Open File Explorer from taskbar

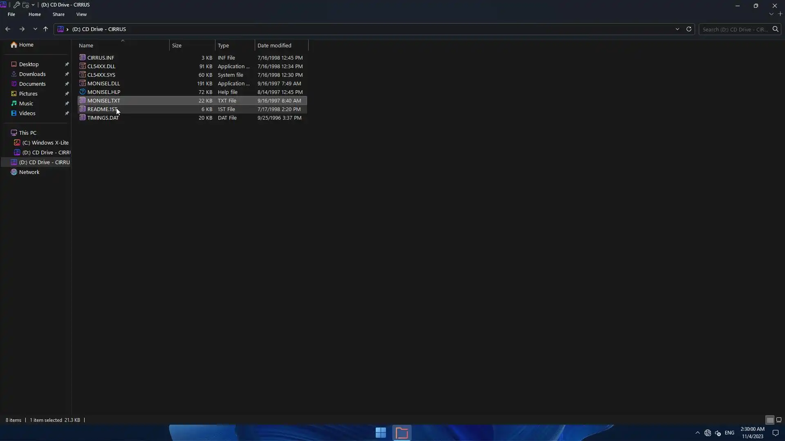pyautogui.click(x=402, y=433)
